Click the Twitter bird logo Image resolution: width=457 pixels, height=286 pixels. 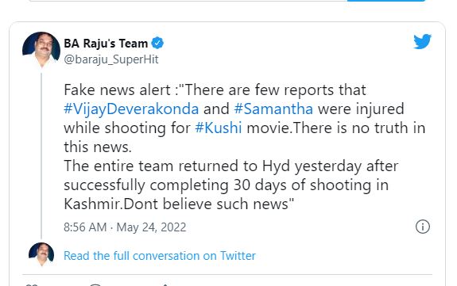click(422, 41)
